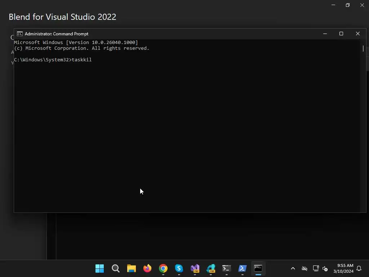Viewport: 369px width, 277px height.
Task: Open Skype from the taskbar
Action: 179,268
